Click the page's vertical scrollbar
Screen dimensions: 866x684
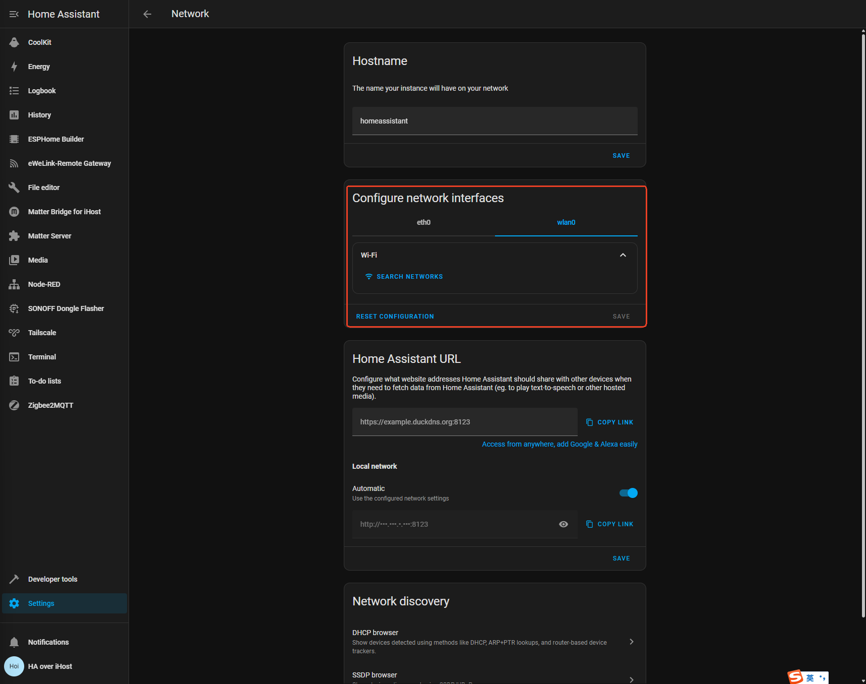(x=863, y=323)
